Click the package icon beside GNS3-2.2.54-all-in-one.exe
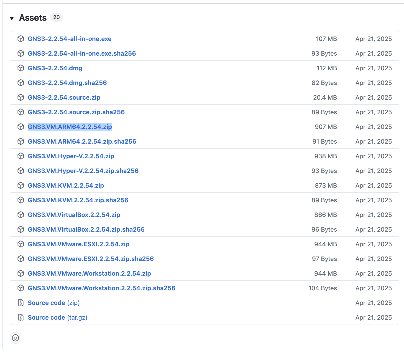404x352 pixels. [x=21, y=39]
